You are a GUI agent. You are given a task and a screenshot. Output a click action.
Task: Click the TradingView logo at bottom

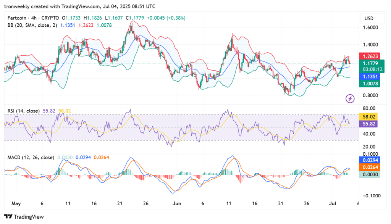click(24, 217)
